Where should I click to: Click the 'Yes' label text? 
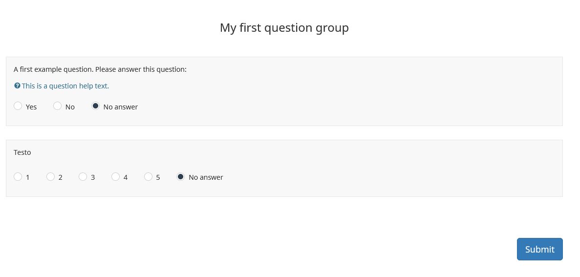coord(31,107)
